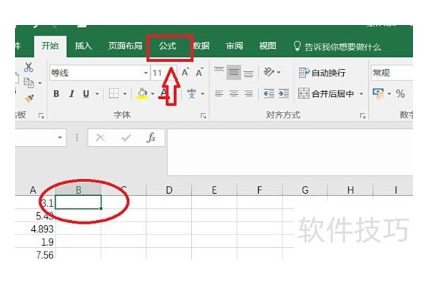This screenshot has width=428, height=285.
Task: Click the accounting number format icon
Action: 378,93
